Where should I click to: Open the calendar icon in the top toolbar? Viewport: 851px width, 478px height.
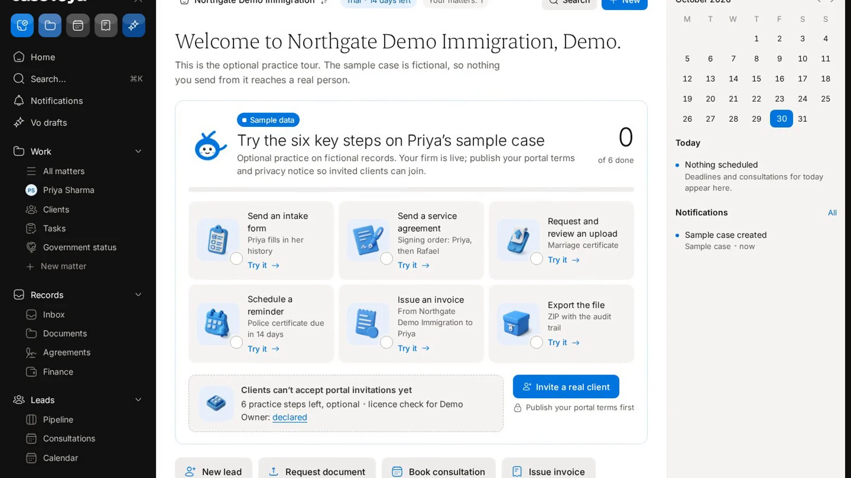pos(78,25)
